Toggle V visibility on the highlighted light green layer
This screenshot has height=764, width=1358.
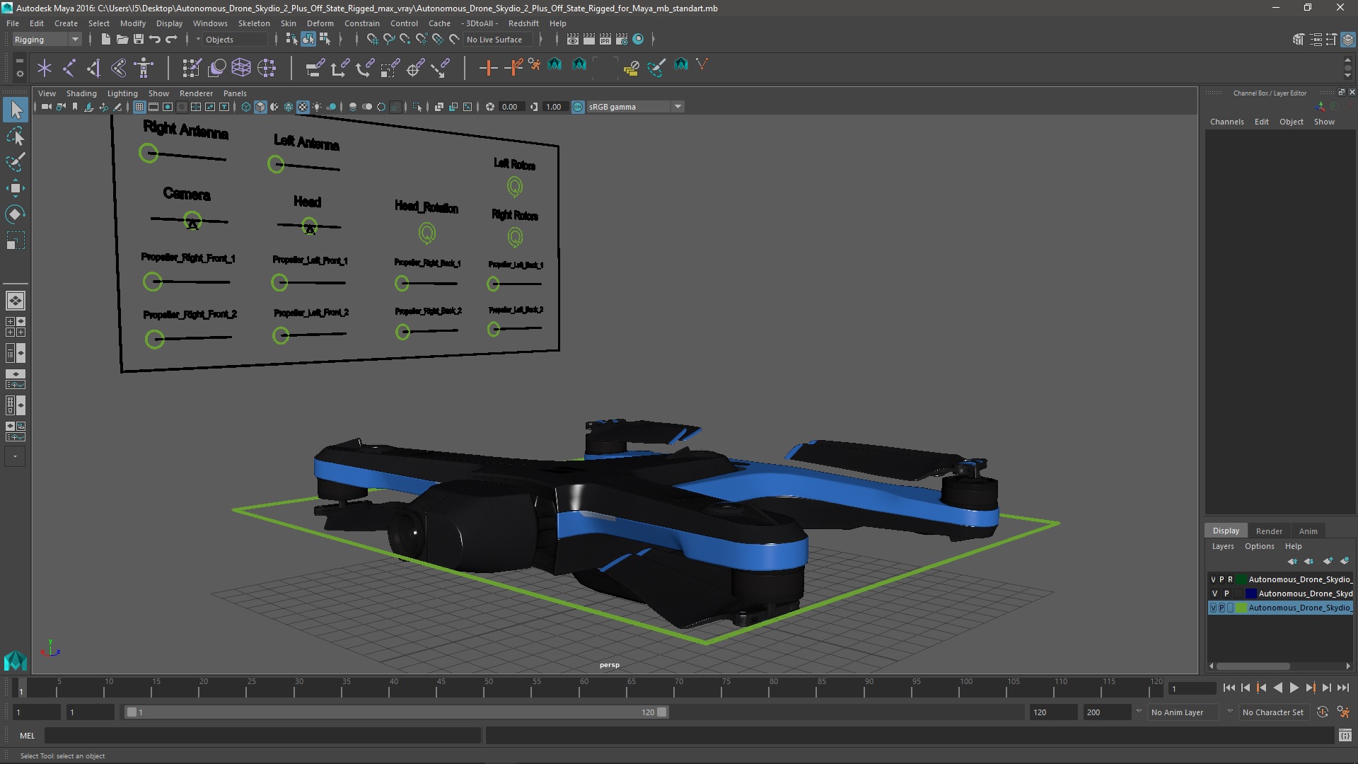[x=1213, y=608]
